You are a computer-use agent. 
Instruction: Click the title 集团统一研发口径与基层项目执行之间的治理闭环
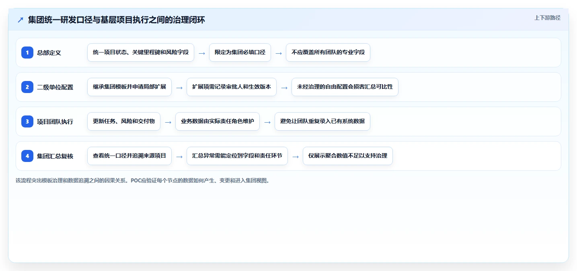pyautogui.click(x=117, y=20)
